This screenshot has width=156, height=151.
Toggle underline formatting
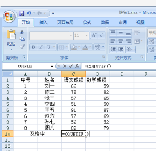[49, 47]
